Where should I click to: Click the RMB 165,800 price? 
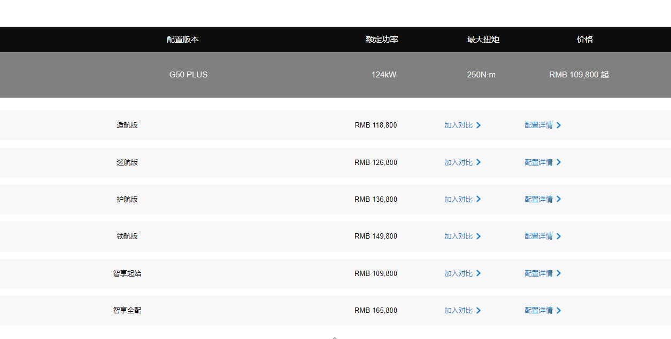click(376, 311)
